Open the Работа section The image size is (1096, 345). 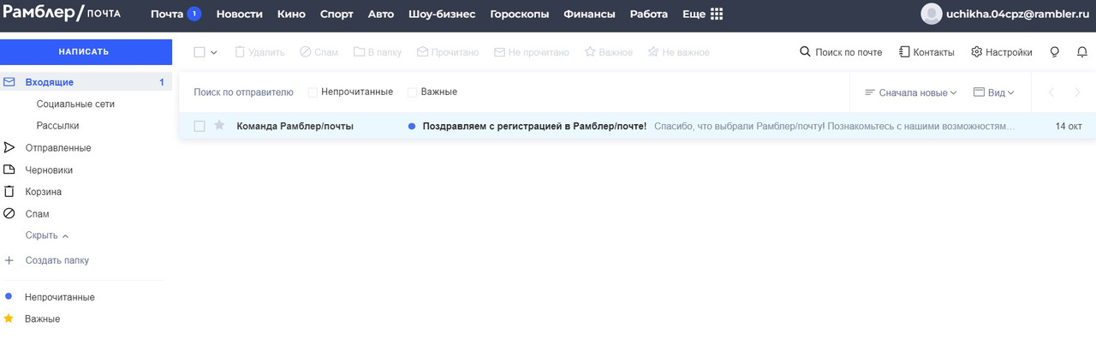[x=649, y=15]
